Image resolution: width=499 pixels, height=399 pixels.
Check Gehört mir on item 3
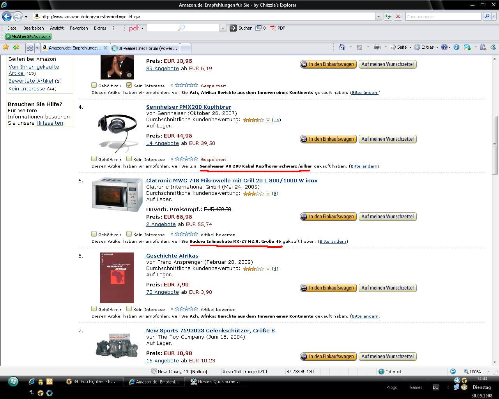click(x=94, y=85)
